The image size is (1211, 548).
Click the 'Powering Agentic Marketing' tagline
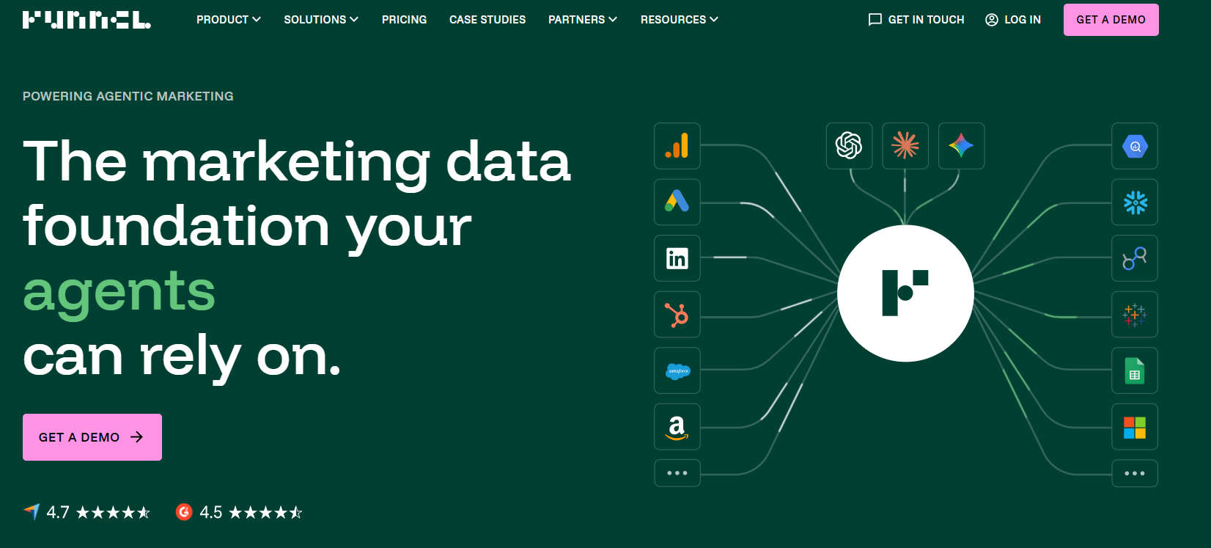(x=128, y=96)
